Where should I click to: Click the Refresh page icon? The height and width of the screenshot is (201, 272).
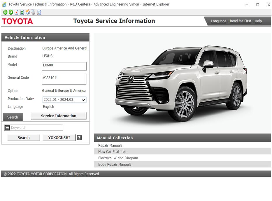22,12
